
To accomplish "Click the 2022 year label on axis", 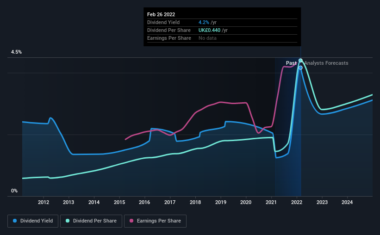I will pyautogui.click(x=296, y=202).
